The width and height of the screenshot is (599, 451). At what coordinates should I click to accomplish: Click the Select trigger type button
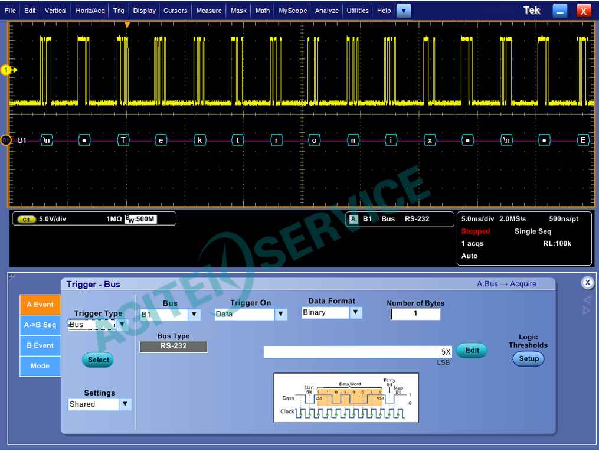98,360
